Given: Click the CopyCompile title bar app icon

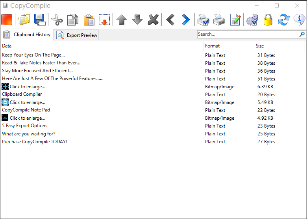Looking at the screenshot, I should point(5,5).
